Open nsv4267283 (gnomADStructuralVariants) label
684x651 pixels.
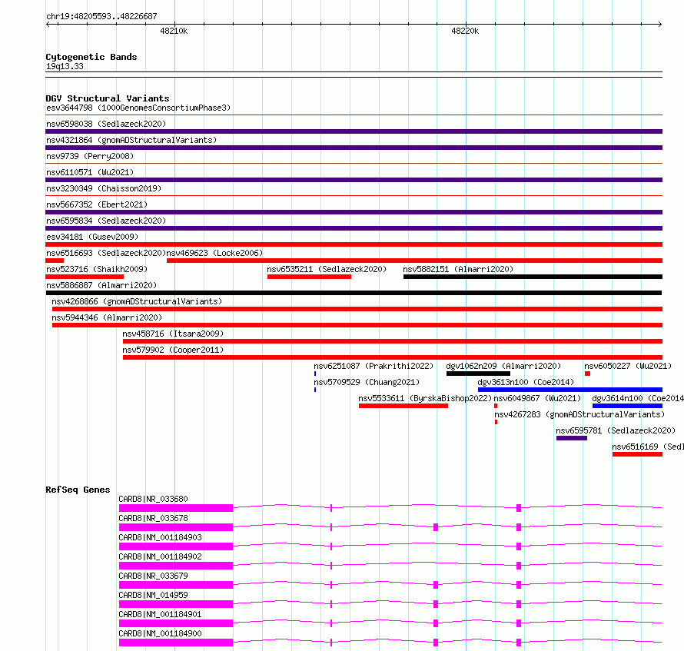[x=579, y=414]
